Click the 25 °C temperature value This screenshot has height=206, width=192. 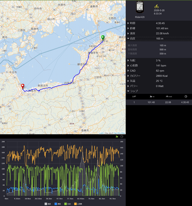(159, 81)
